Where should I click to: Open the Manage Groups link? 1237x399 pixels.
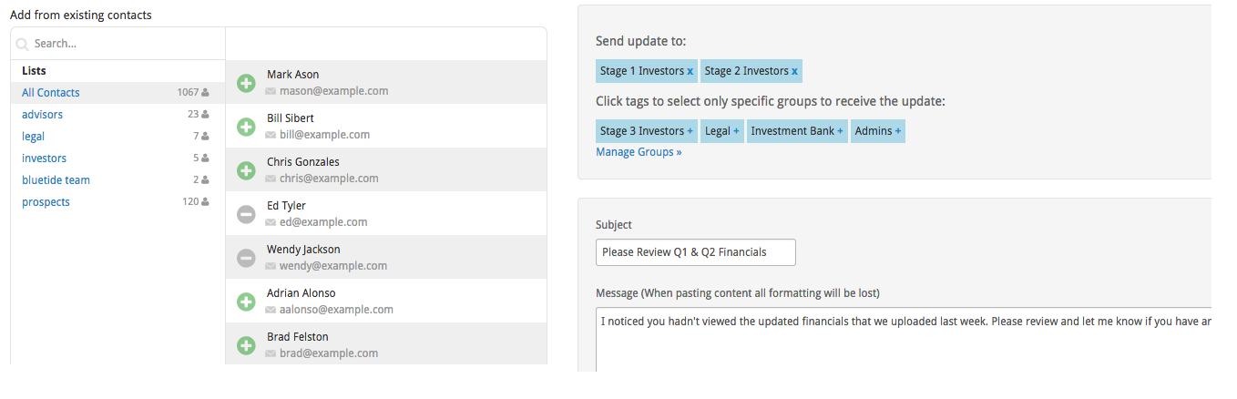tap(639, 152)
